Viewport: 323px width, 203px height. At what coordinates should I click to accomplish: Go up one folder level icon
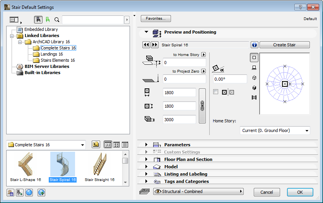point(96,145)
